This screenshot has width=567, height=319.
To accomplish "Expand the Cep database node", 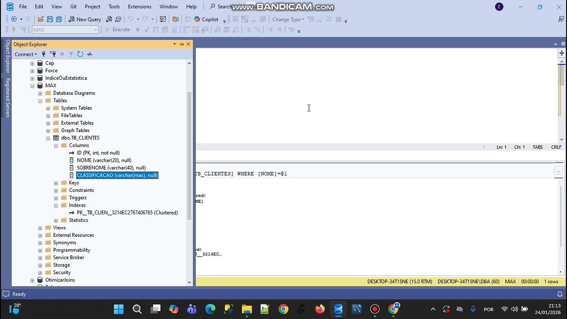I will 32,63.
